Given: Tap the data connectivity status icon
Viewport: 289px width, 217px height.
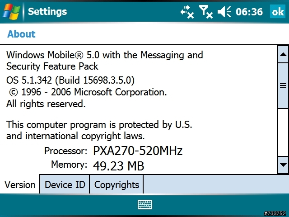Looking at the screenshot, I should (187, 12).
